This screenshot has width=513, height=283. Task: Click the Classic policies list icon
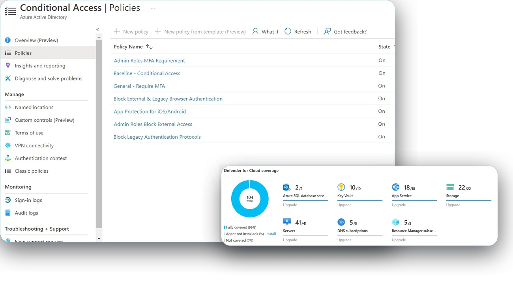pos(7,171)
